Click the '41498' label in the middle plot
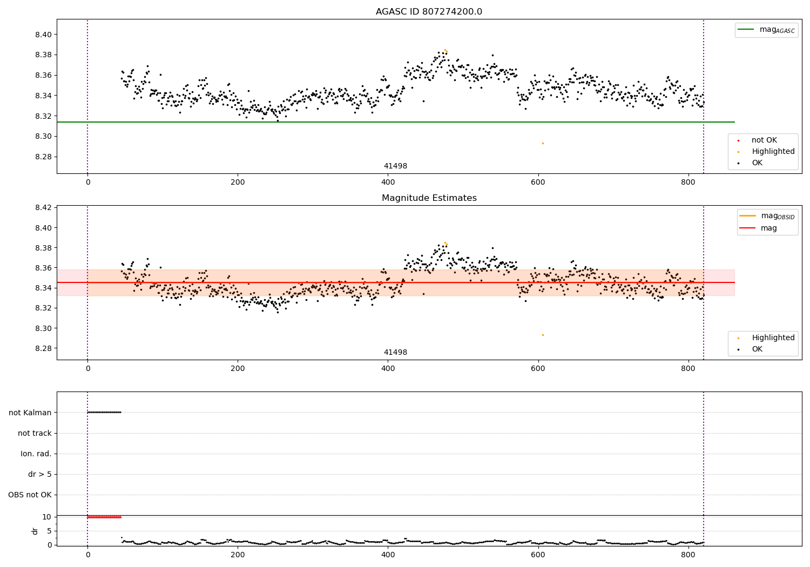810x567 pixels. 395,353
